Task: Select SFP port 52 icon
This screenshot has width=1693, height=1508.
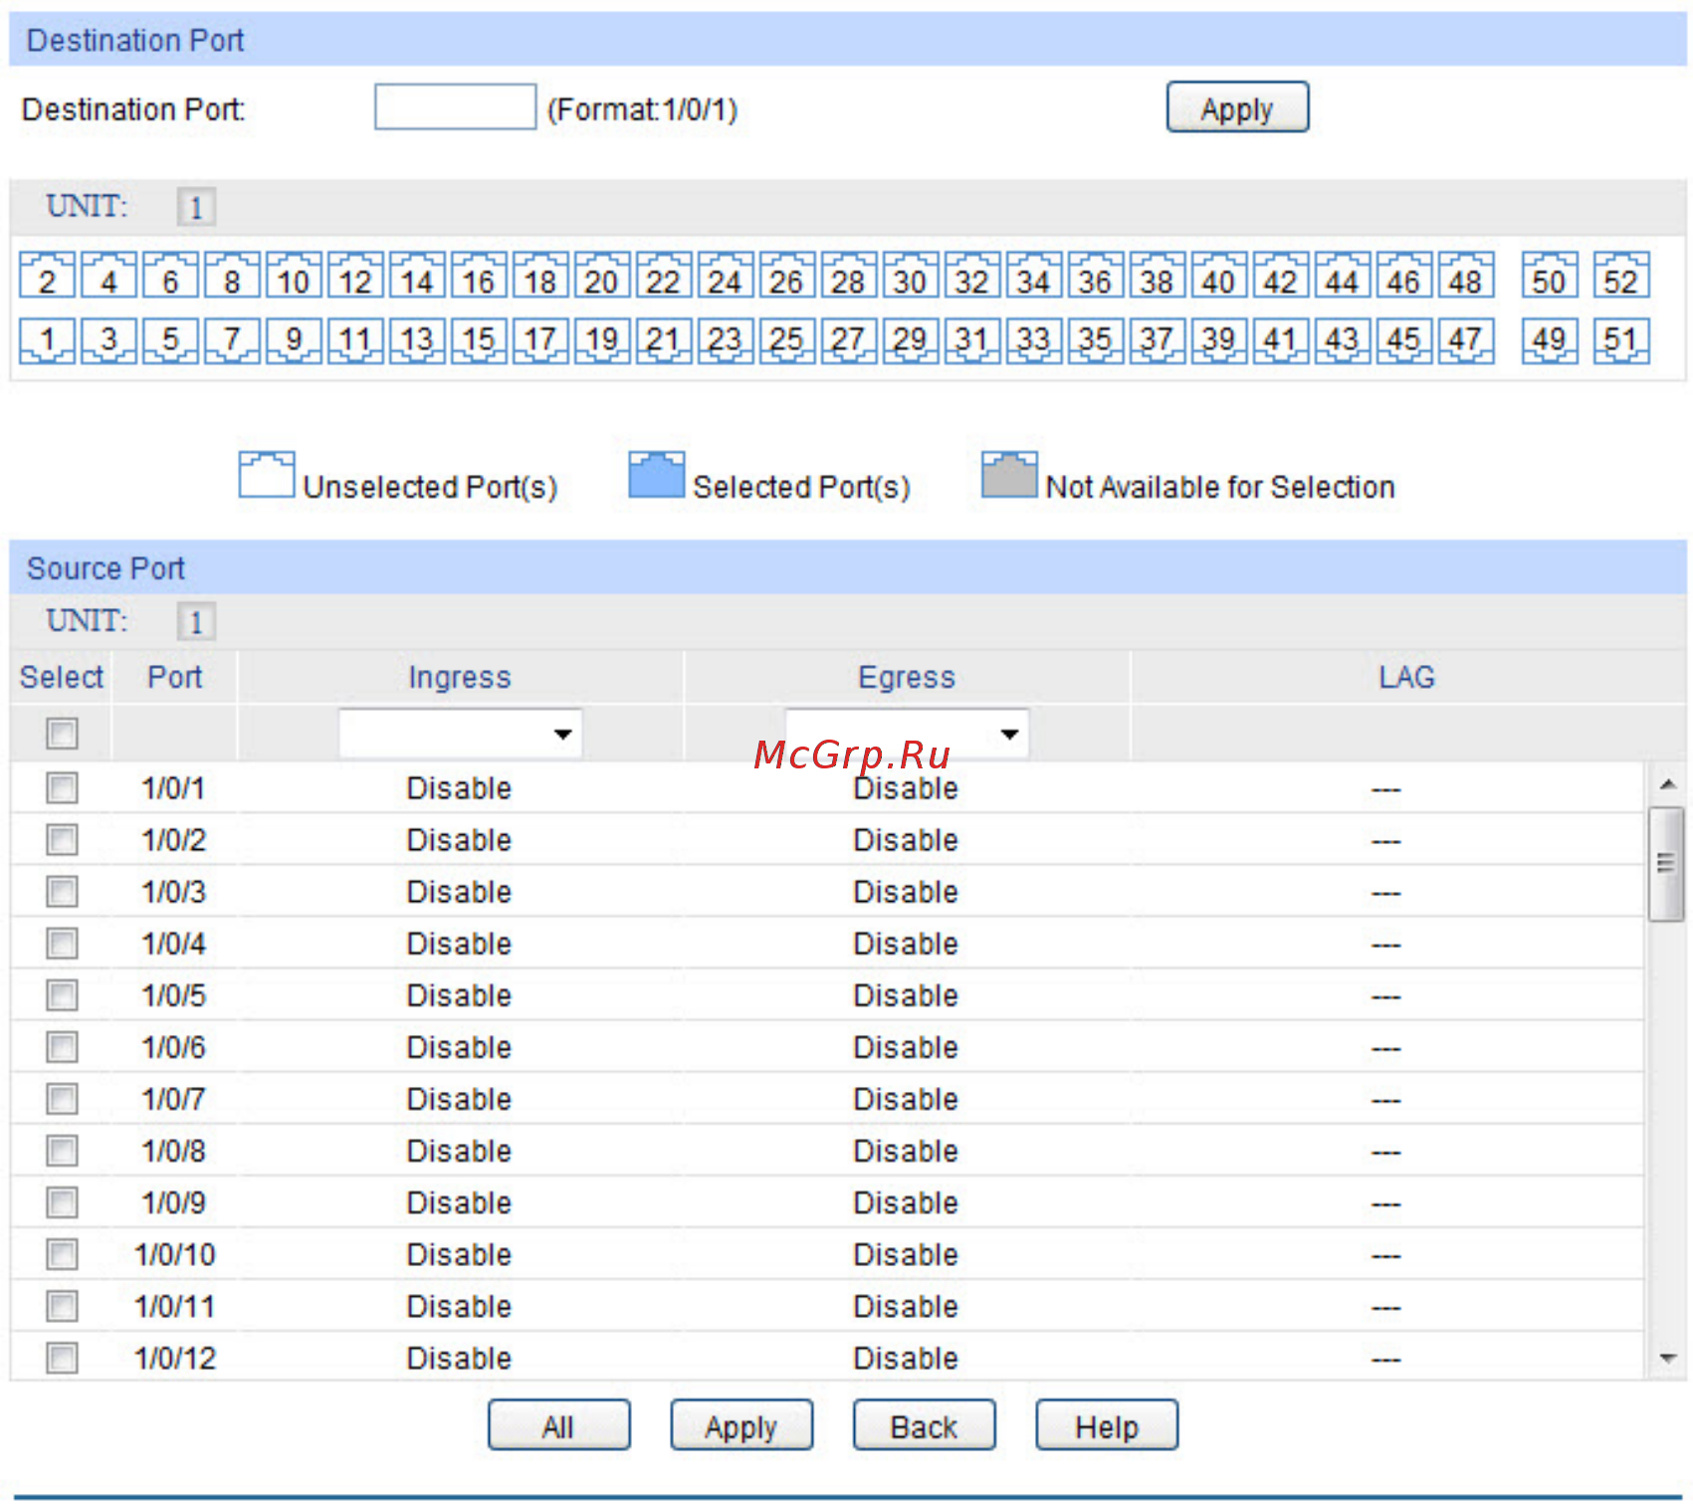Action: [x=1621, y=276]
